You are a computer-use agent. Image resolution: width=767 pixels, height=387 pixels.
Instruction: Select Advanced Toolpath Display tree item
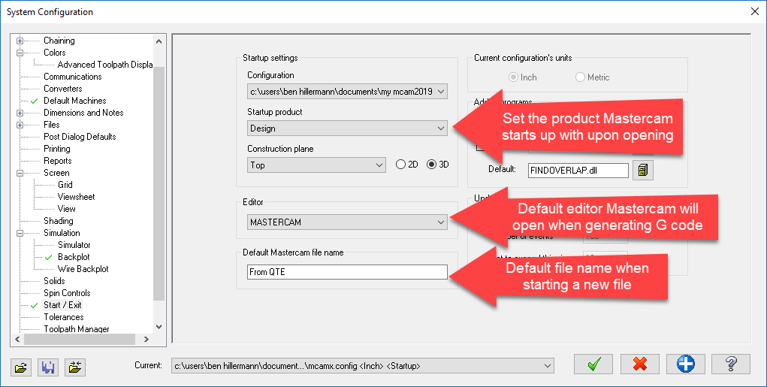coord(105,65)
